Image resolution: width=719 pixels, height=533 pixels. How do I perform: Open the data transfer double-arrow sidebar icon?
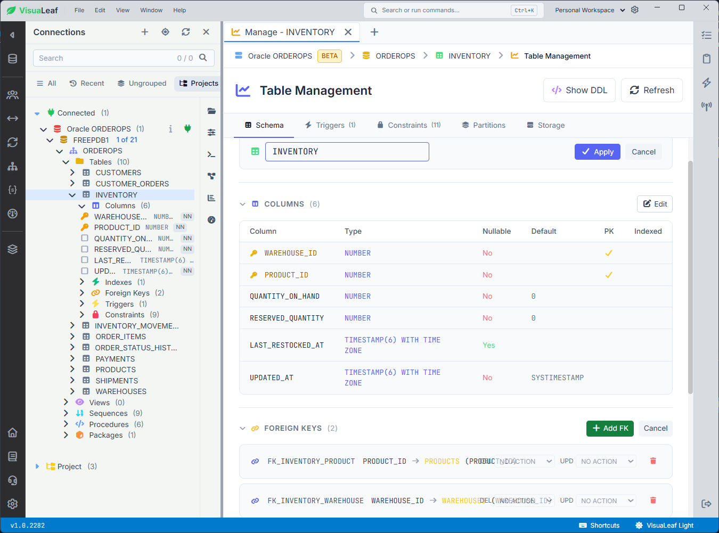pyautogui.click(x=12, y=118)
